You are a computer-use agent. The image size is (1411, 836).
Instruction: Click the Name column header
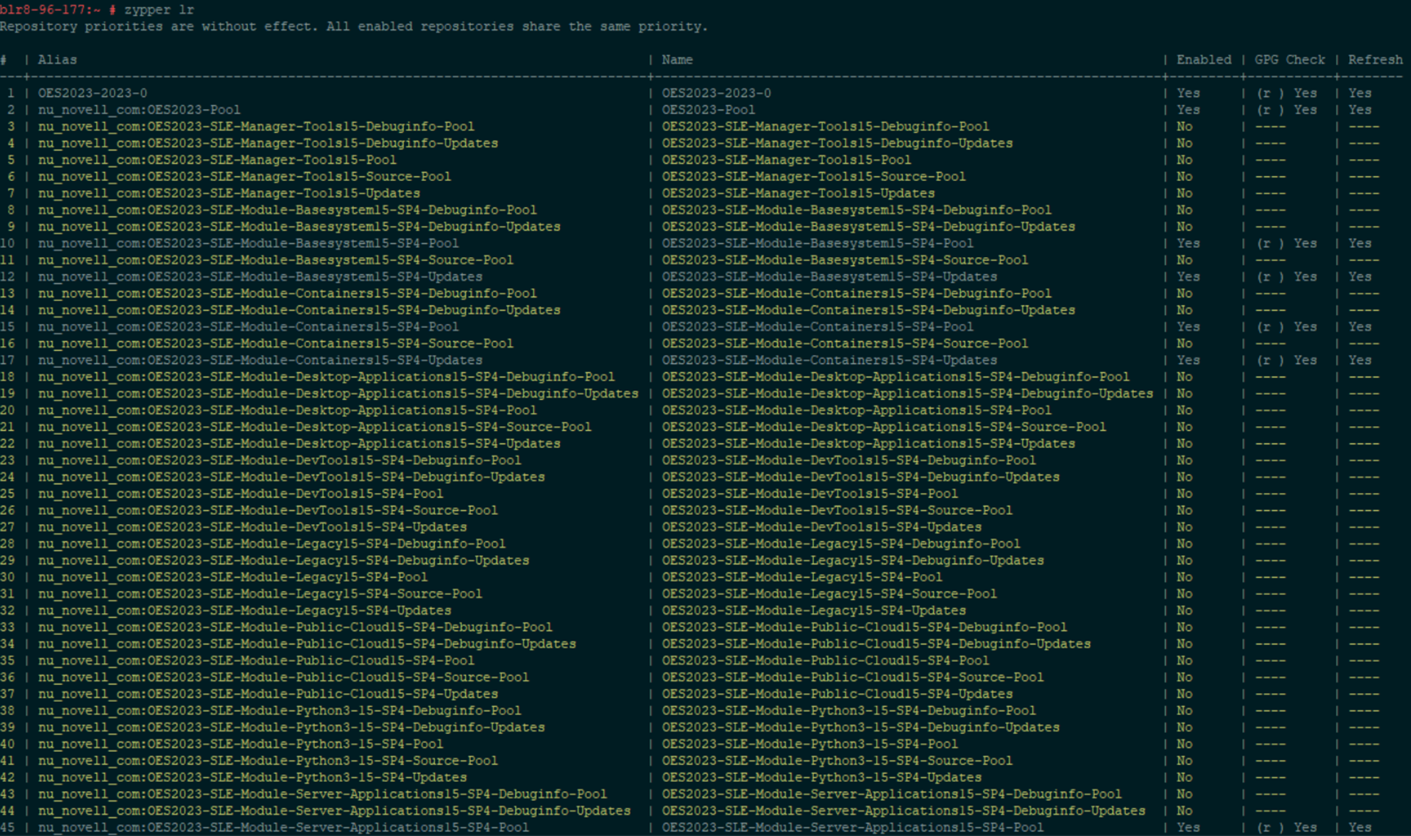pos(677,60)
